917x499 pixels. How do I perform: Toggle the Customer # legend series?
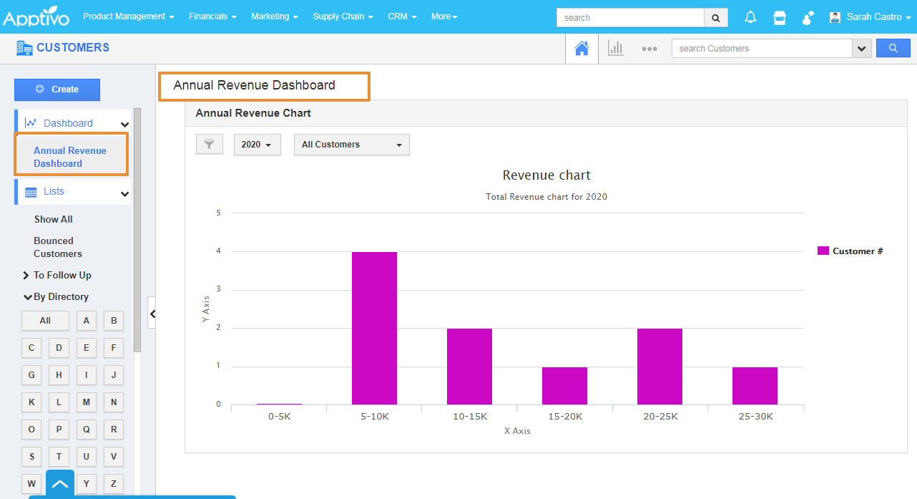[851, 251]
